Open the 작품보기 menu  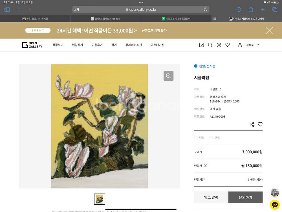[58, 45]
